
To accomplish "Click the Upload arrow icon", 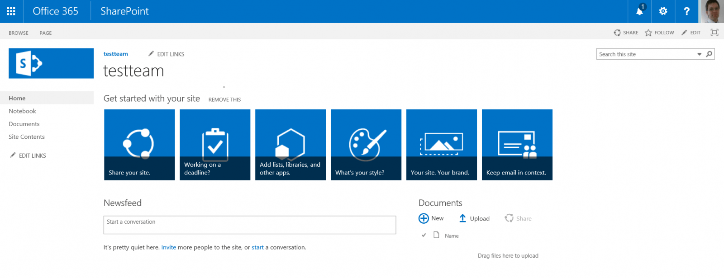I will pos(462,218).
